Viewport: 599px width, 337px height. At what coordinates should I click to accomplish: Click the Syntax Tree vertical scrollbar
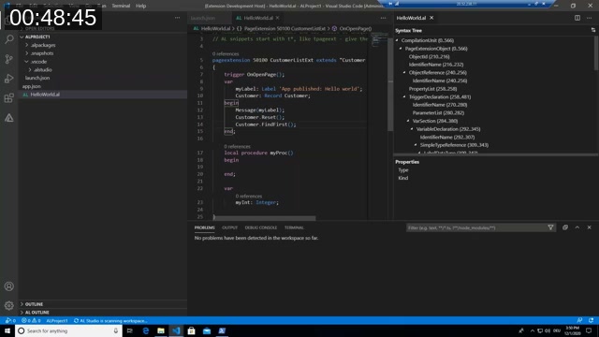coord(596,53)
